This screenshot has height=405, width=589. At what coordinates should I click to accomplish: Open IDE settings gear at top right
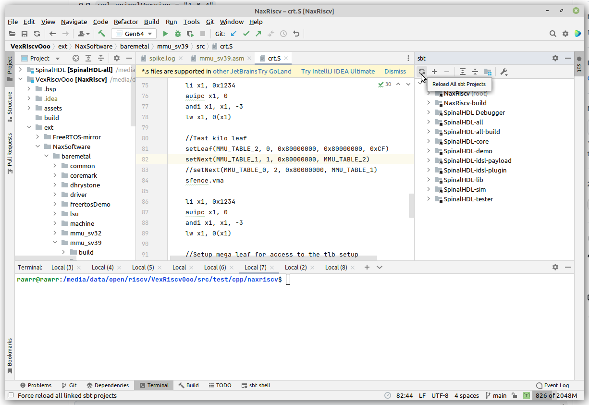click(565, 34)
